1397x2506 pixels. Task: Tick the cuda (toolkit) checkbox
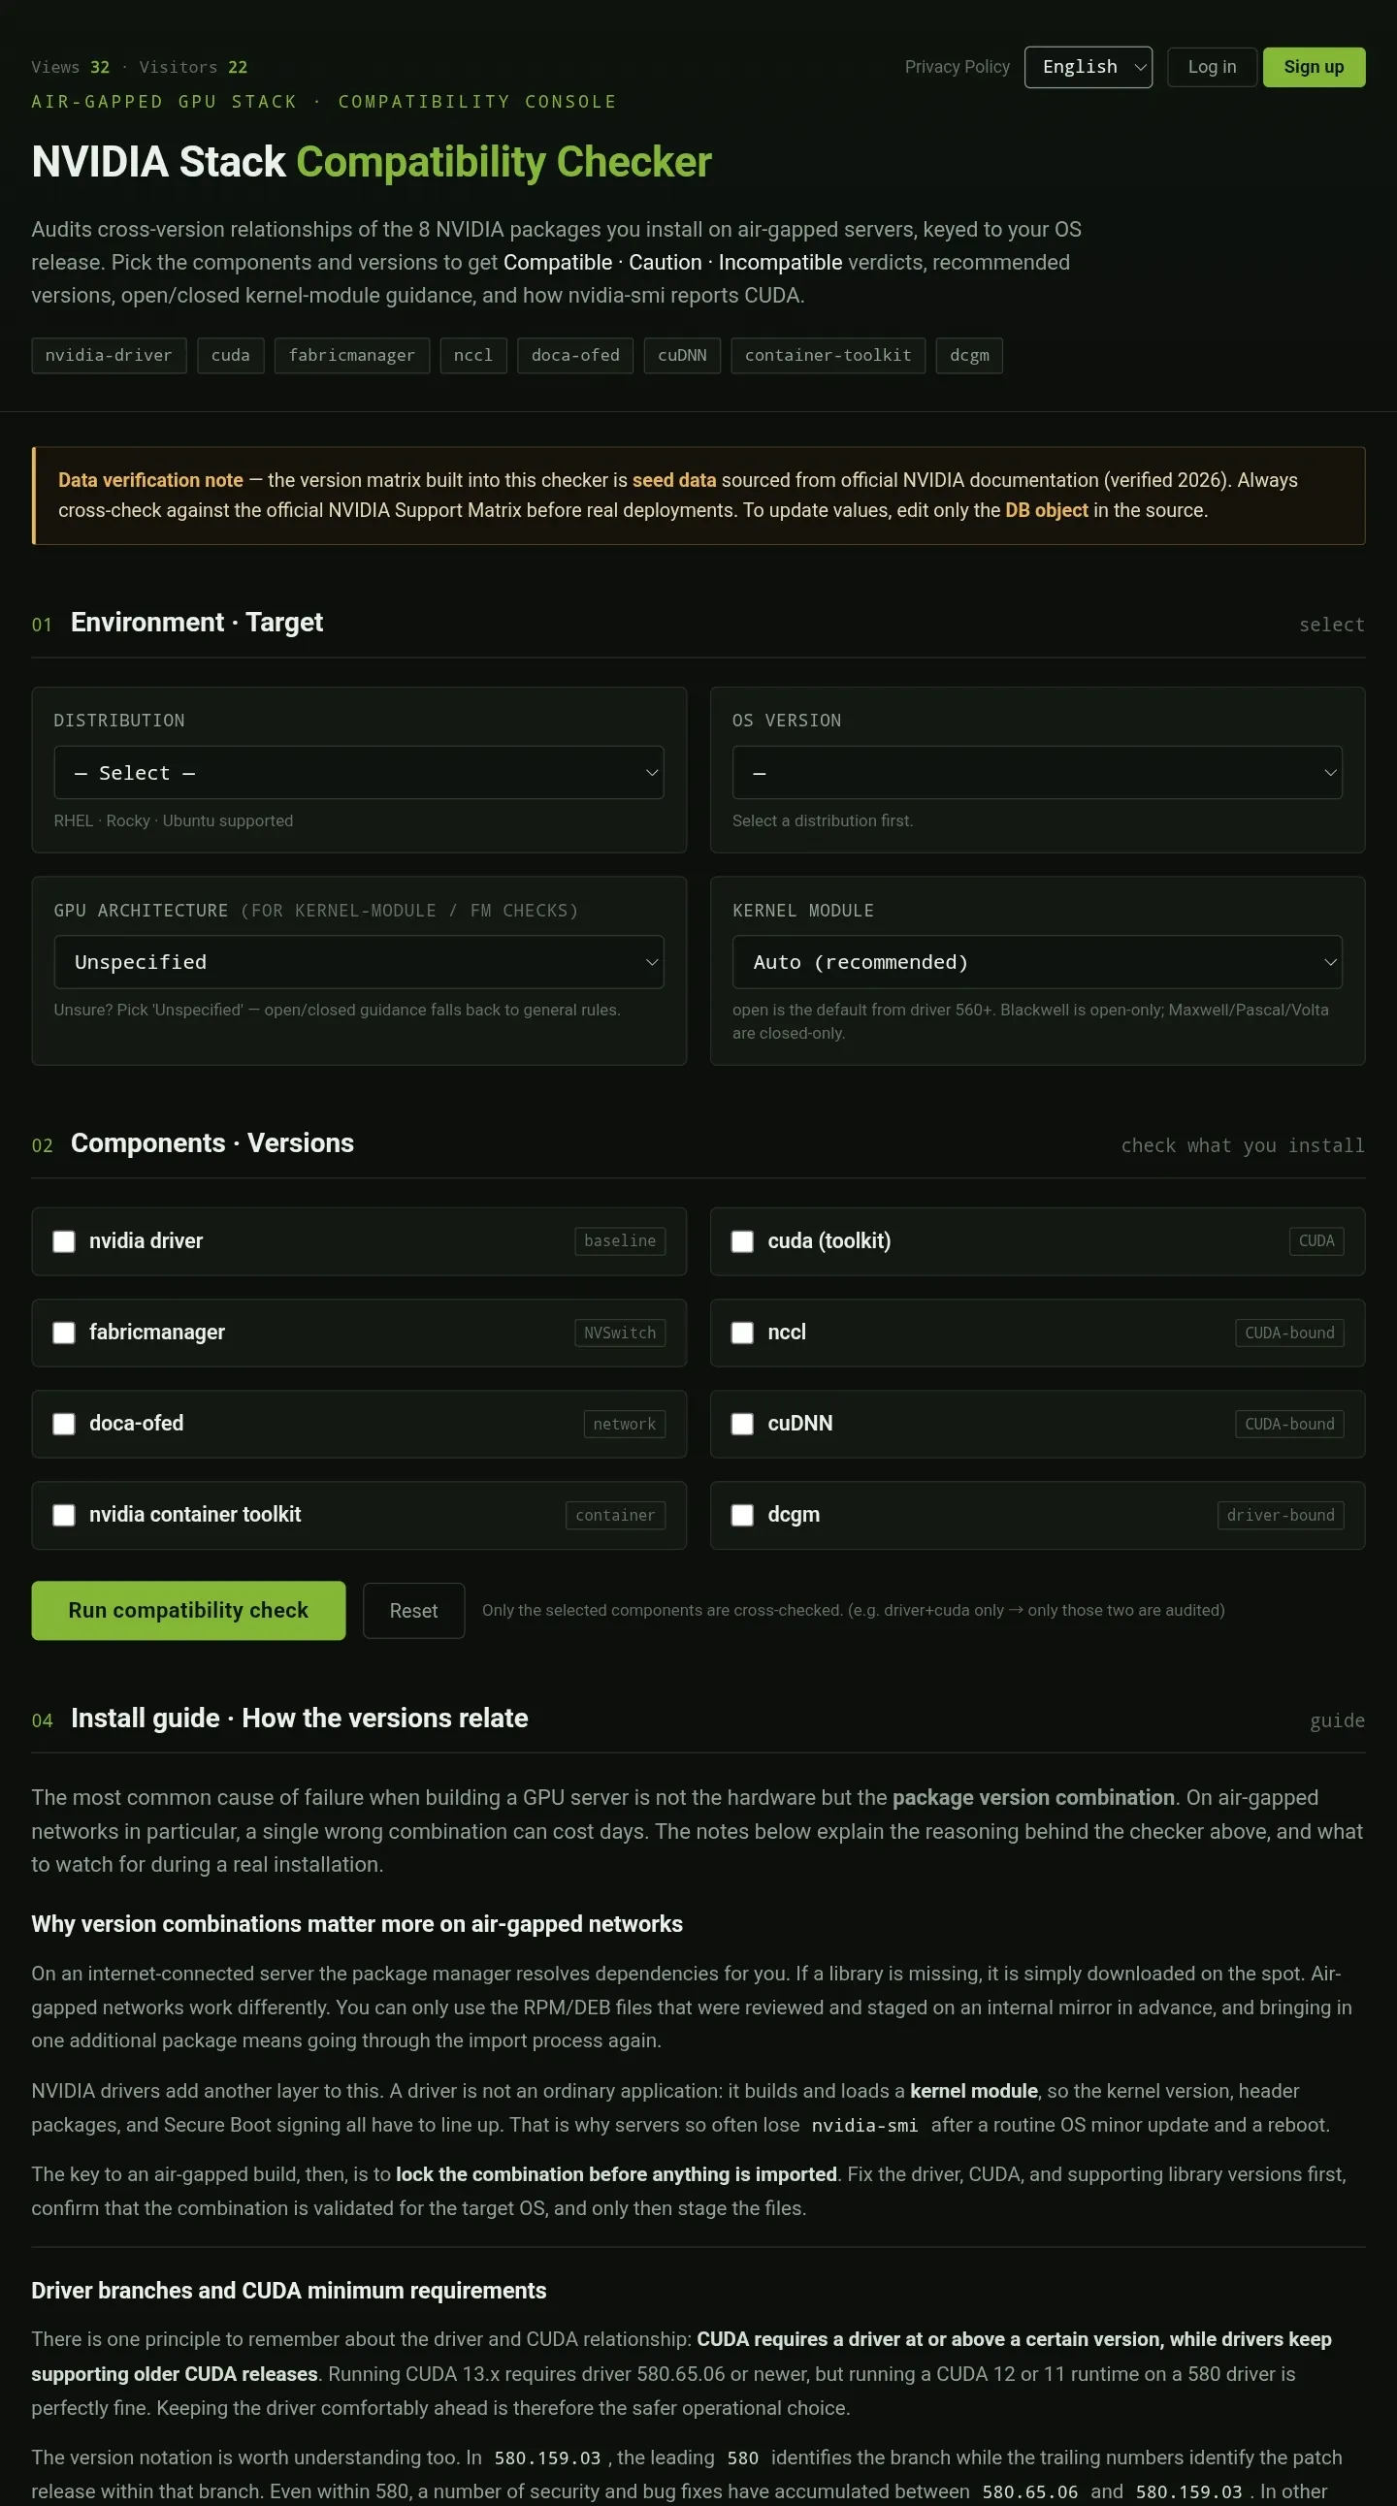[x=742, y=1241]
